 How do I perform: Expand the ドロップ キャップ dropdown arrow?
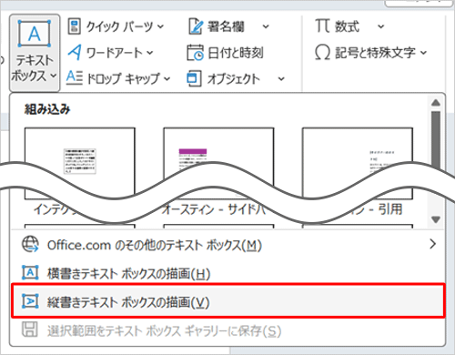[x=167, y=79]
